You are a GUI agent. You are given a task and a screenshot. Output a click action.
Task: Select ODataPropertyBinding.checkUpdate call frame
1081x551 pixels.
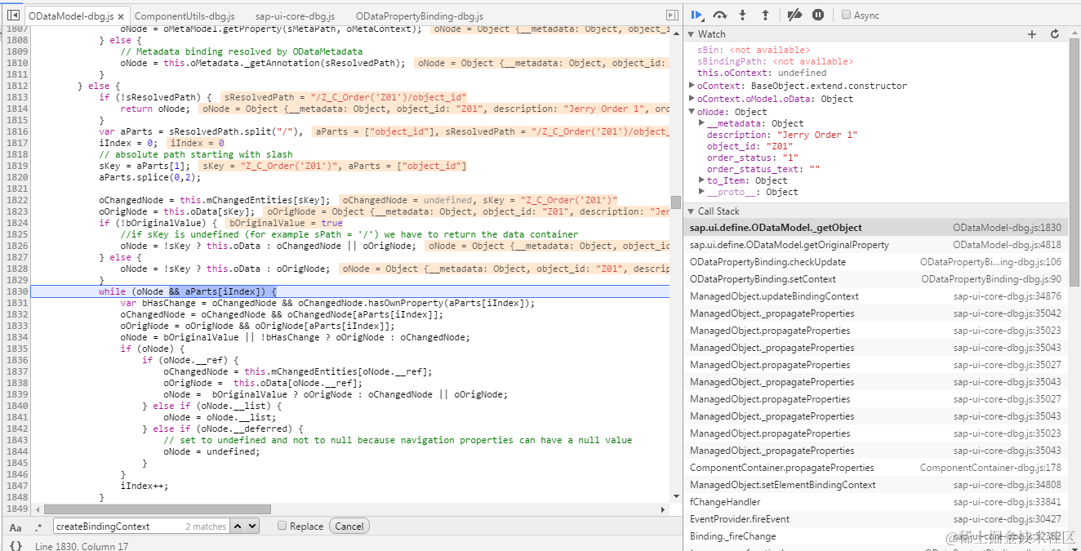[x=875, y=262]
